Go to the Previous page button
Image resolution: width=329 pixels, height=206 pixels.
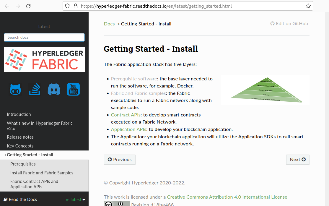[x=120, y=160]
